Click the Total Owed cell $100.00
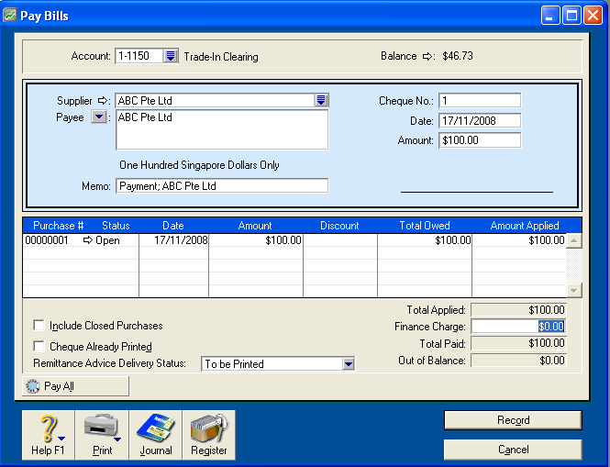Image resolution: width=610 pixels, height=467 pixels. (425, 240)
